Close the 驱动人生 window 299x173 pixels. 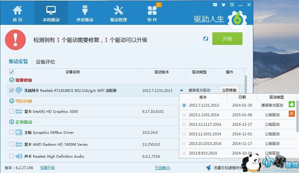click(x=249, y=5)
